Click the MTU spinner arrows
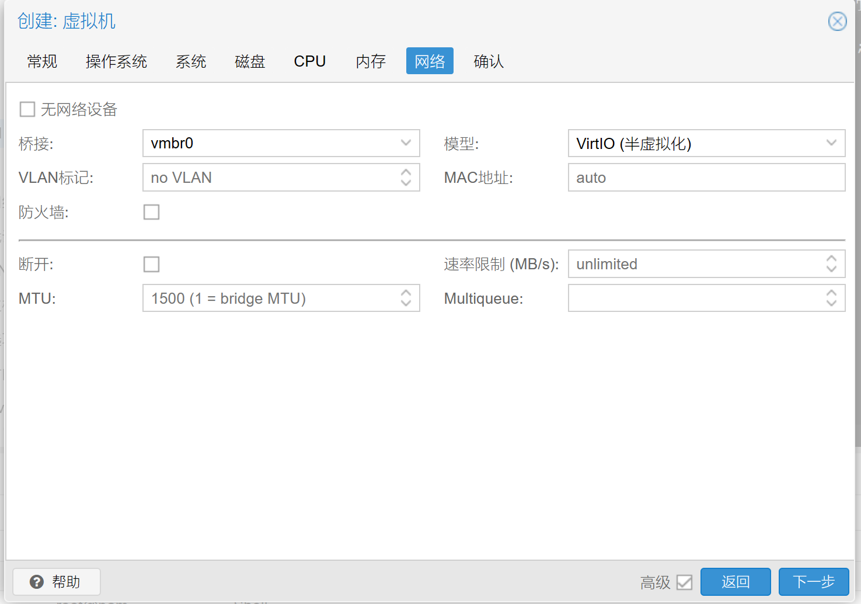This screenshot has width=861, height=604. 406,298
